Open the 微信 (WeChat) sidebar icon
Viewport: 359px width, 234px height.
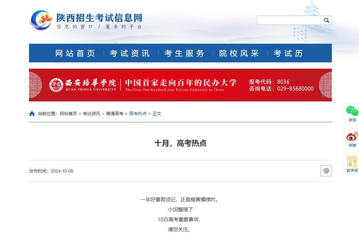pos(352,113)
